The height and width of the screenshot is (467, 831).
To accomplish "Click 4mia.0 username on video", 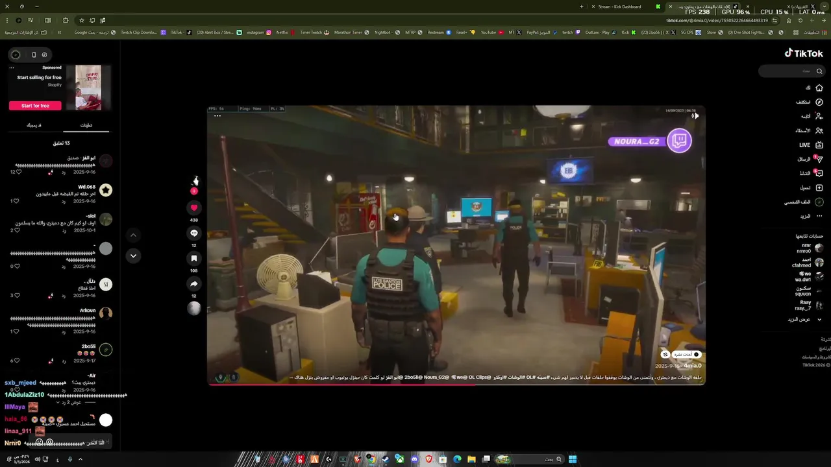I will tap(693, 366).
